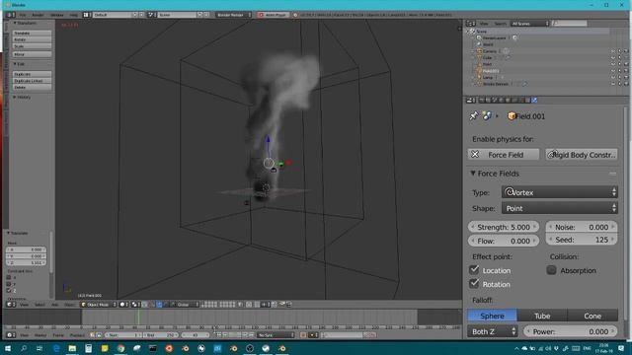
Task: Open the Render menu in top bar
Action: [38, 15]
